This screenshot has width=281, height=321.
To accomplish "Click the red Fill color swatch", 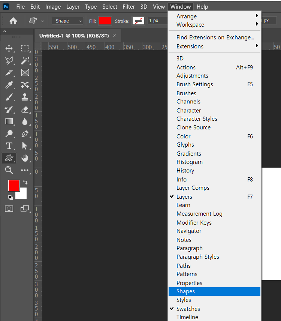I will [x=105, y=21].
